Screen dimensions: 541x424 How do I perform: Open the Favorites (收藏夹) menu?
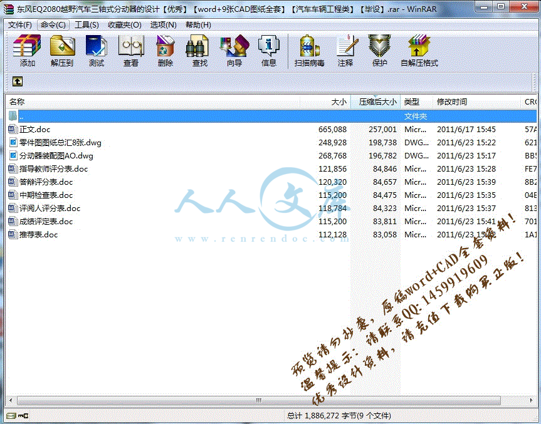point(125,25)
